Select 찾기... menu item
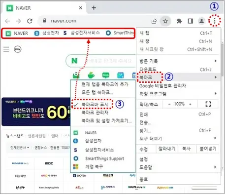The height and width of the screenshot is (195, 225). point(178,130)
